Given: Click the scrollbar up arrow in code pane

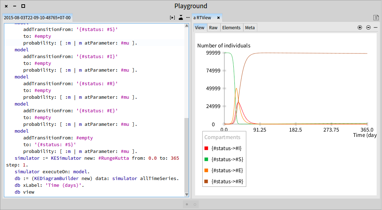Looking at the screenshot, I should pos(187,26).
